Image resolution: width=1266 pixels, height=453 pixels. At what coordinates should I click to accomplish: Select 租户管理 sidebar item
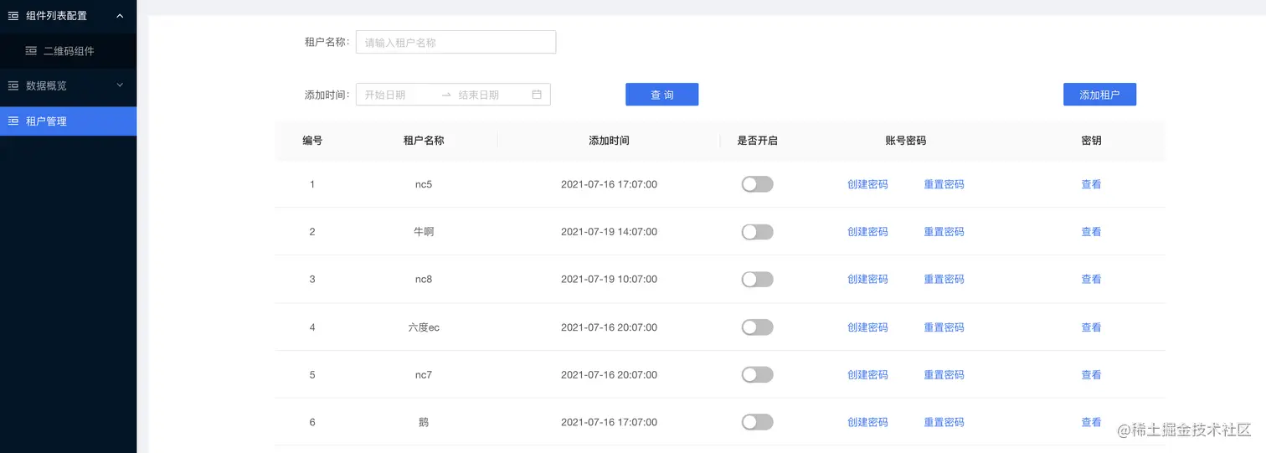[x=68, y=121]
